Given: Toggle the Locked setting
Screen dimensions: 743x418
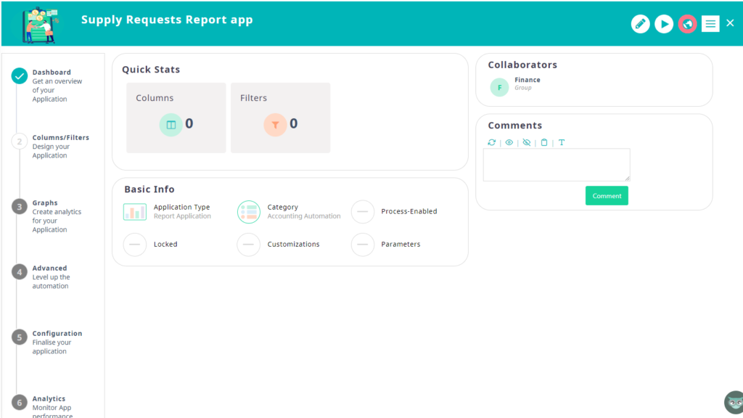Looking at the screenshot, I should (134, 245).
